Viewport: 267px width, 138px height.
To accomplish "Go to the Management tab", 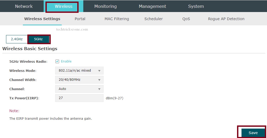I will (152, 6).
